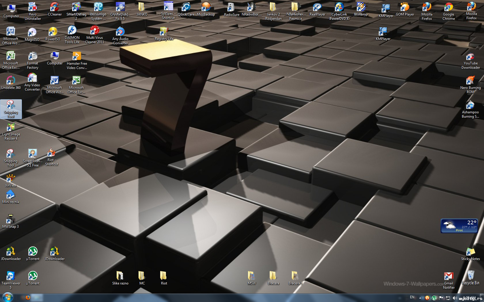Click the Firefox icon in the taskbar
The image size is (484, 302).
[x=28, y=298]
